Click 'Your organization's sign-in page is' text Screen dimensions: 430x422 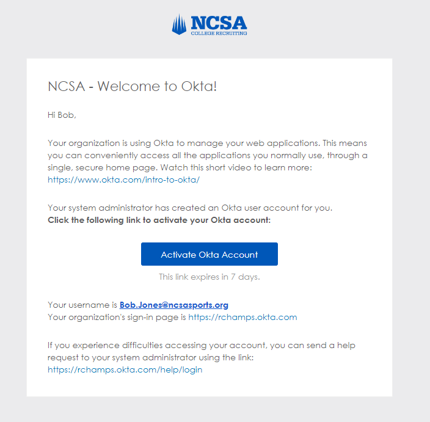[x=117, y=317]
